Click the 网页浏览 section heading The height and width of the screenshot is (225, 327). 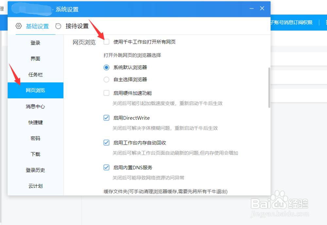tap(84, 42)
